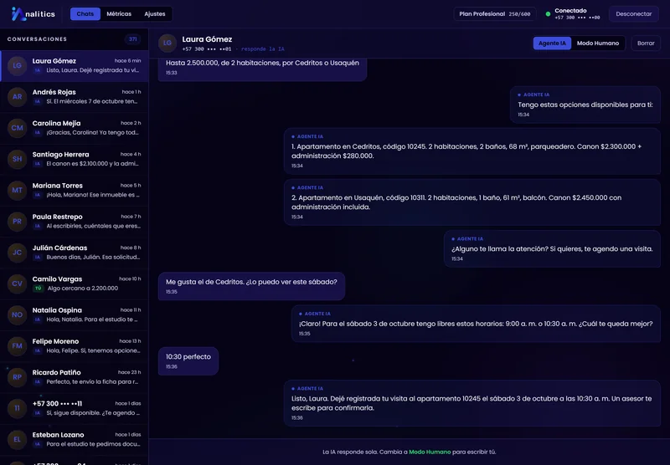
Task: Click the Conectado status label
Action: pos(570,11)
